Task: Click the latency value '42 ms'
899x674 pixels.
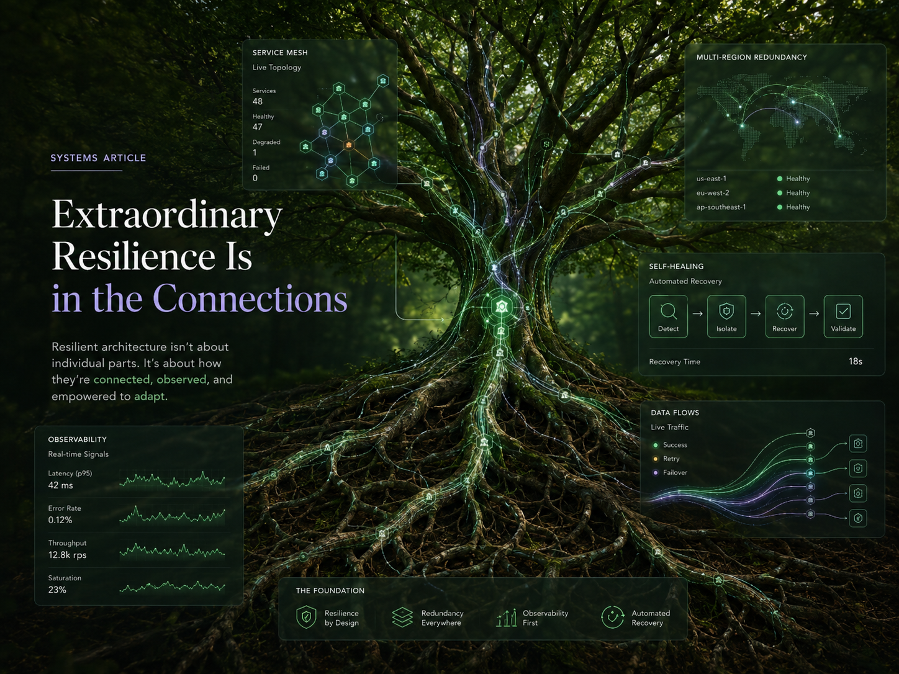Action: coord(61,485)
